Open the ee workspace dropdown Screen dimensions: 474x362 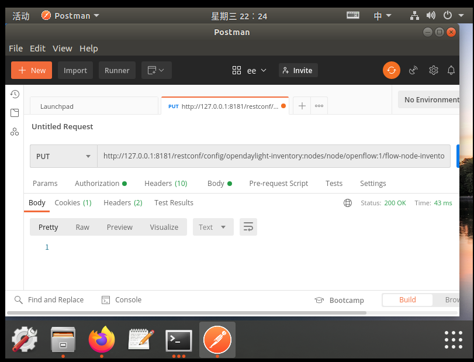257,70
